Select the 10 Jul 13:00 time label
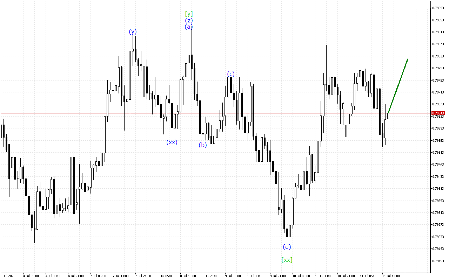 pyautogui.click(x=323, y=276)
